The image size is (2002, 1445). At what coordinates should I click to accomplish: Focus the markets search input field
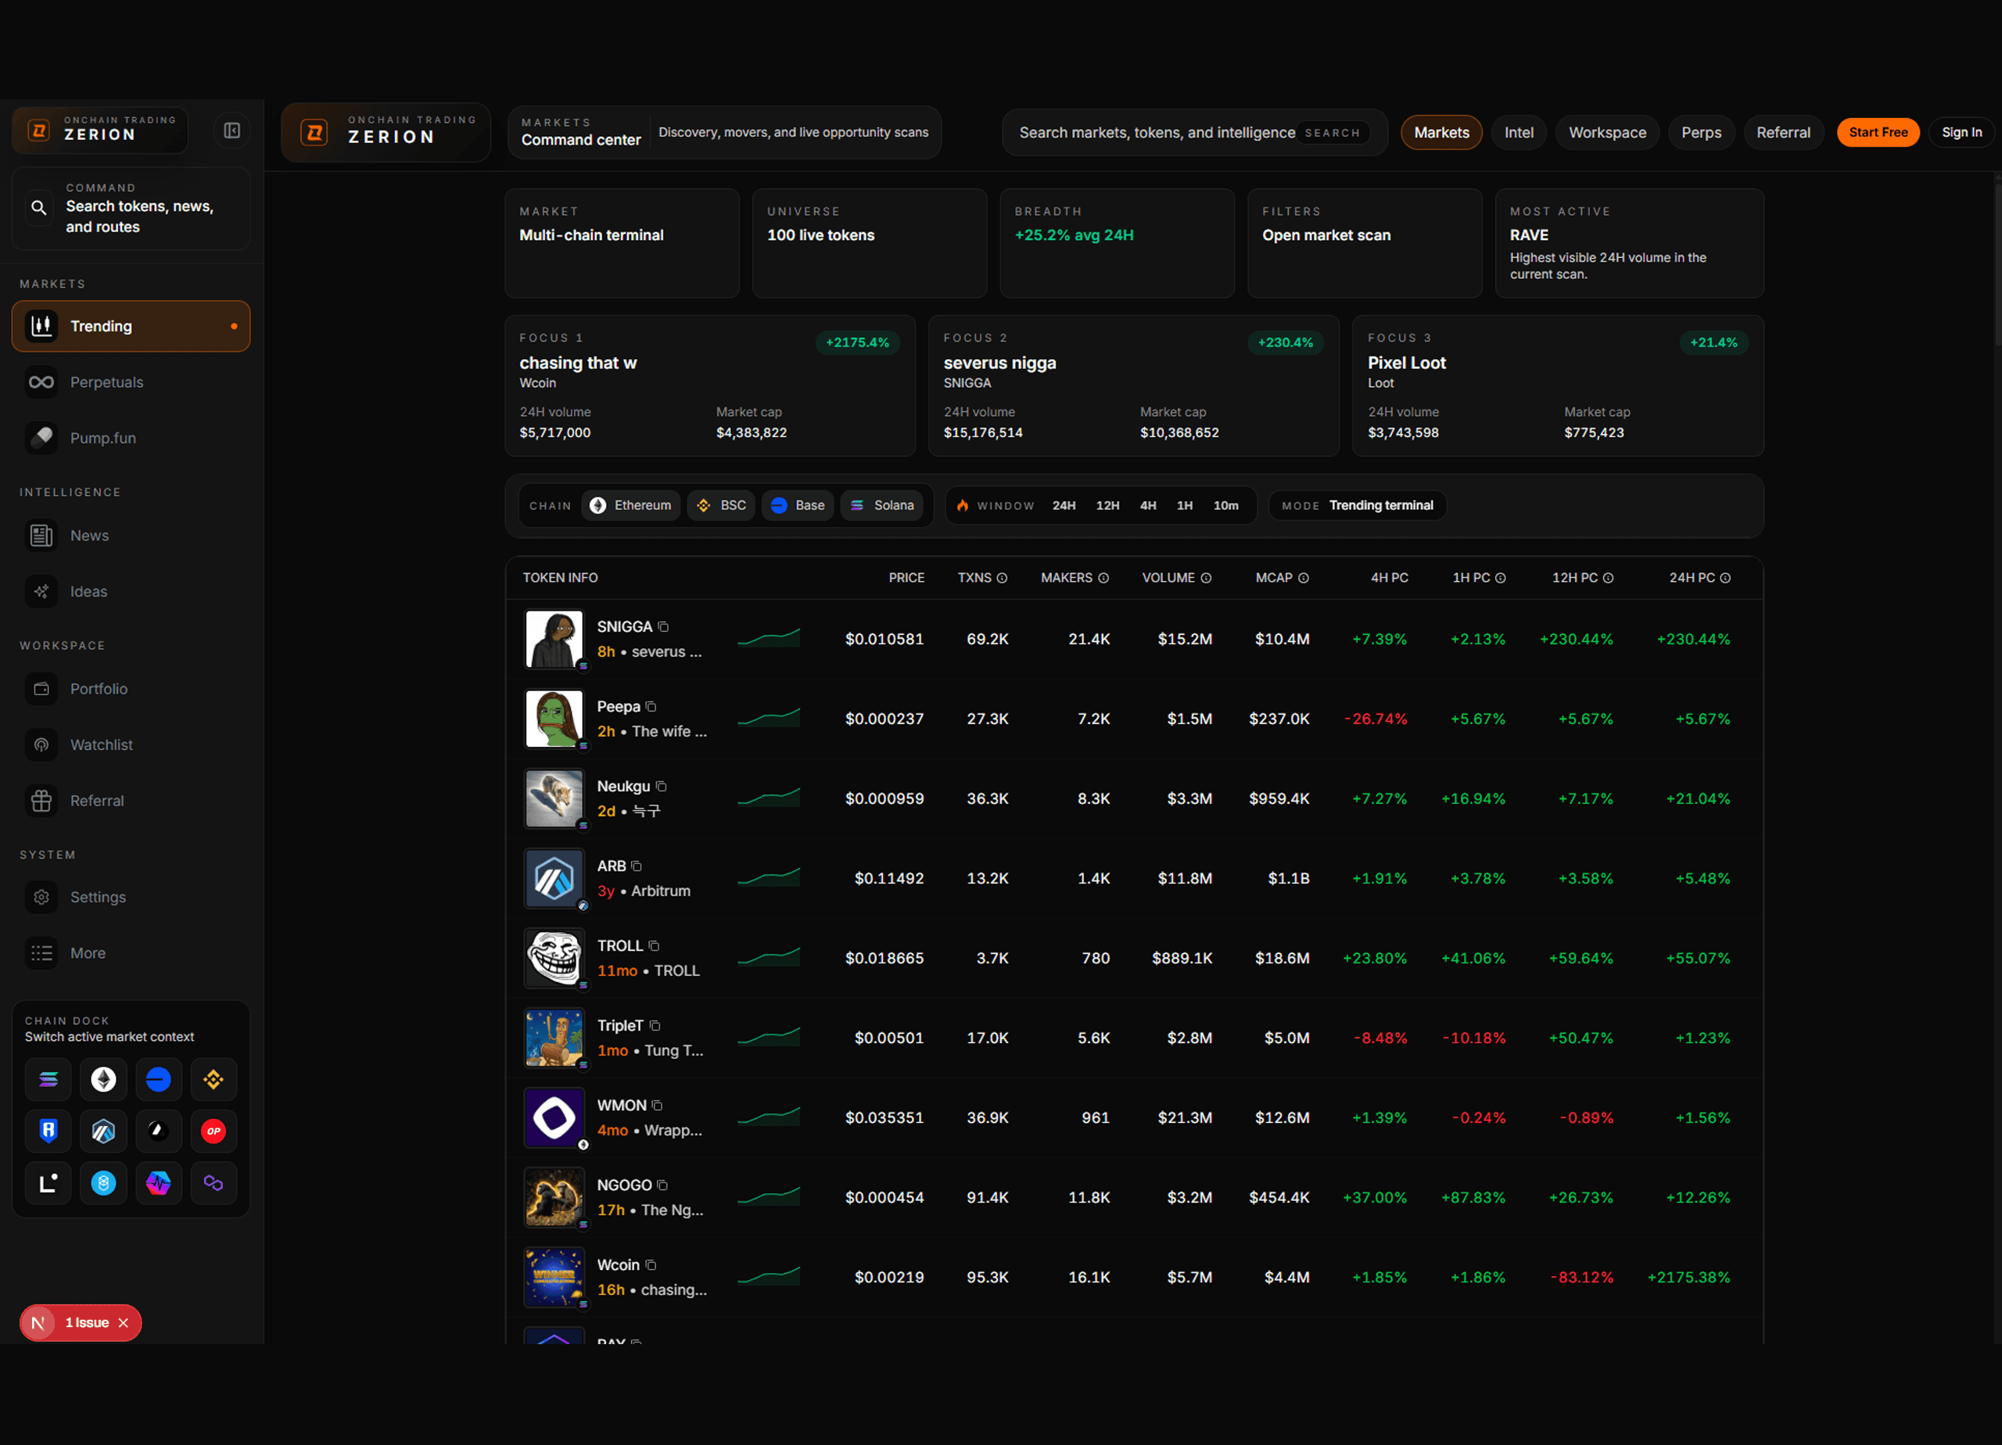(1157, 132)
